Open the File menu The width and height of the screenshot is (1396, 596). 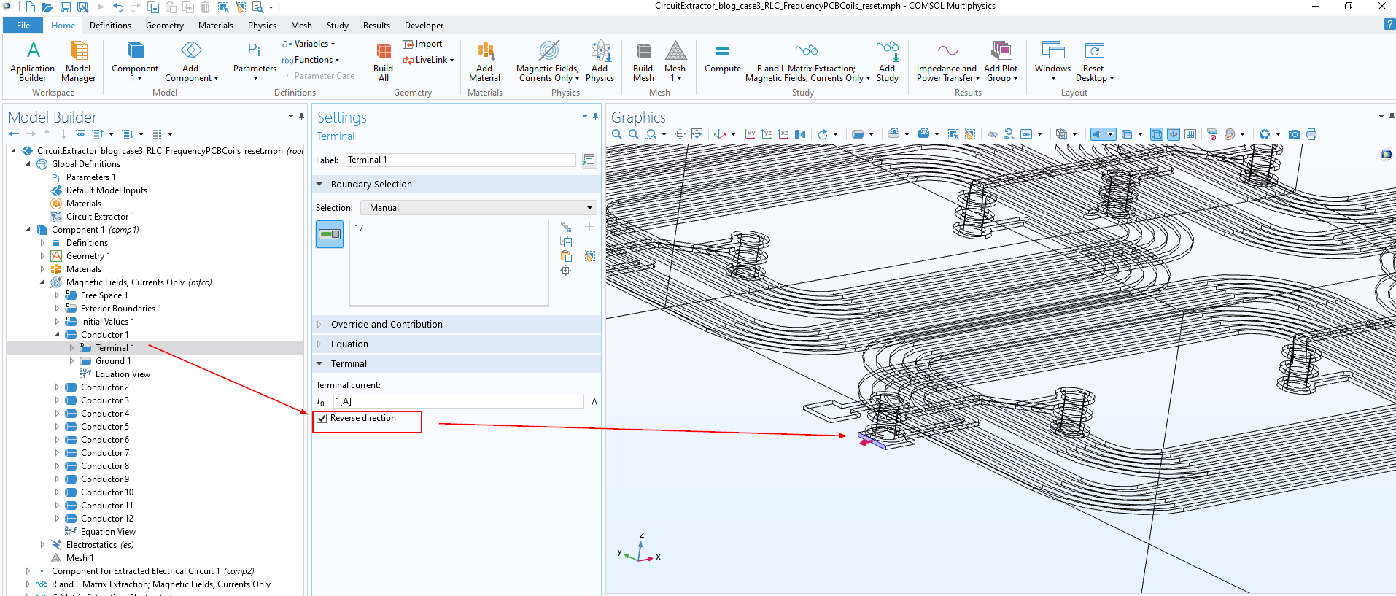pos(23,26)
